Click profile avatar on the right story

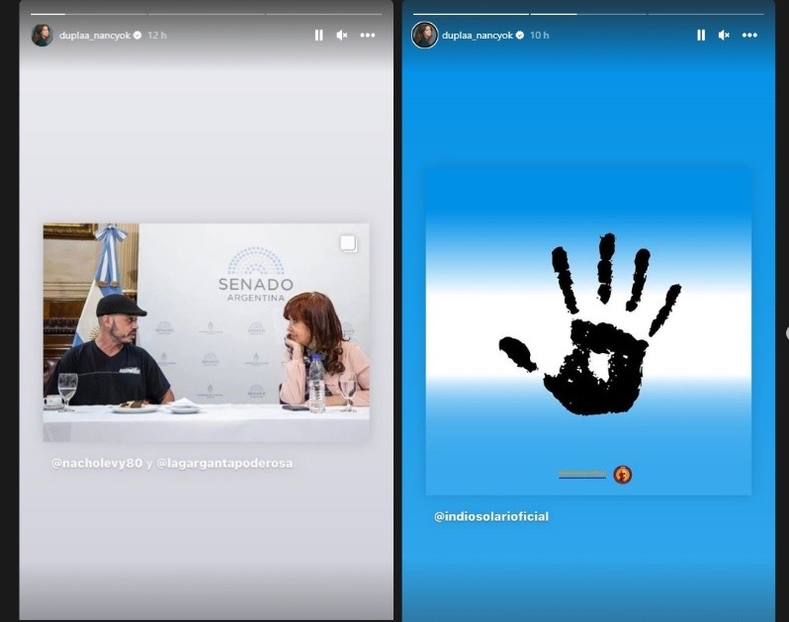click(425, 35)
